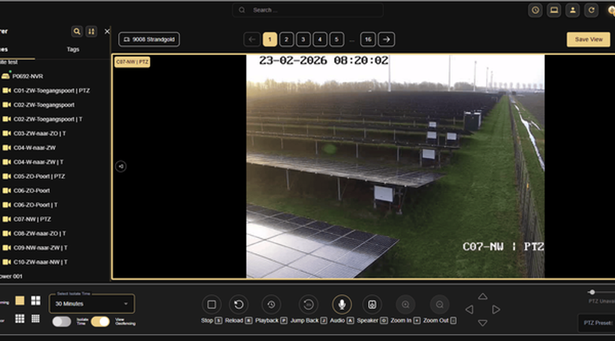Viewport: 615px width, 341px height.
Task: Go to view page 5
Action: tap(337, 39)
